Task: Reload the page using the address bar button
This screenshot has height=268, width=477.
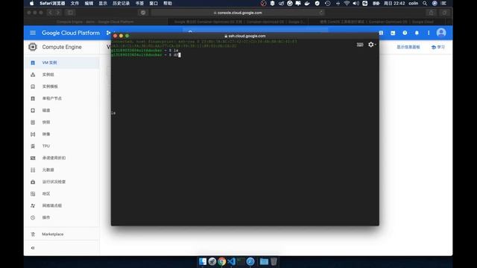Action: tap(321, 13)
